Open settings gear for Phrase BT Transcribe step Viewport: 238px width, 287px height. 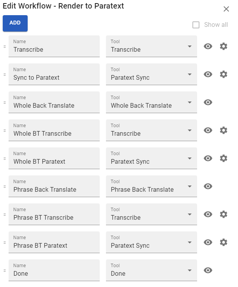[224, 214]
